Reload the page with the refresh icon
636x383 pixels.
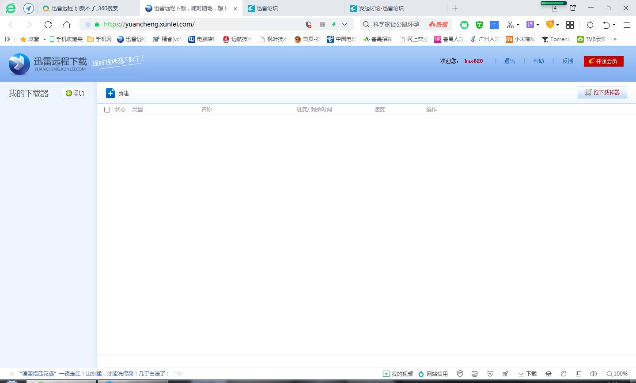pyautogui.click(x=48, y=25)
